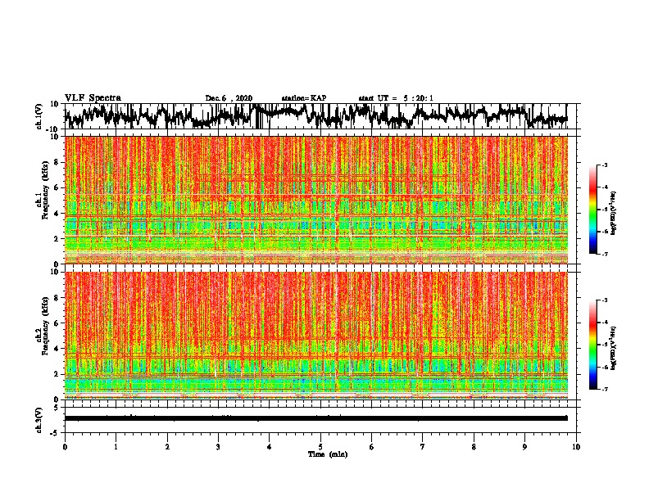Click the time axis tick label "1"
The image size is (649, 501).
pos(116,447)
